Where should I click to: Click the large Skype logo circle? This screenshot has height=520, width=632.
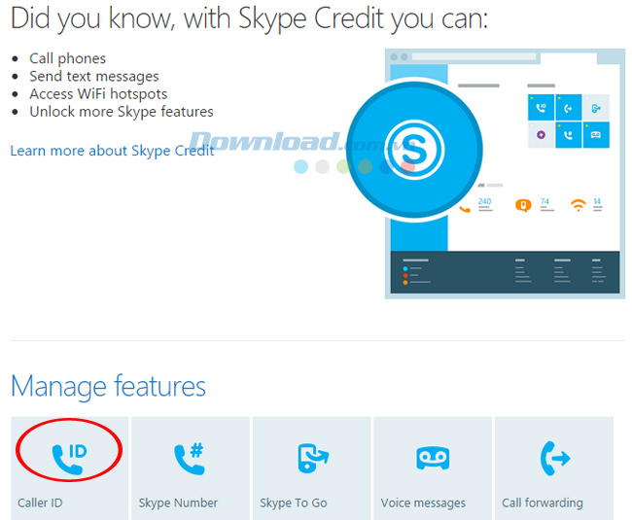pos(415,150)
